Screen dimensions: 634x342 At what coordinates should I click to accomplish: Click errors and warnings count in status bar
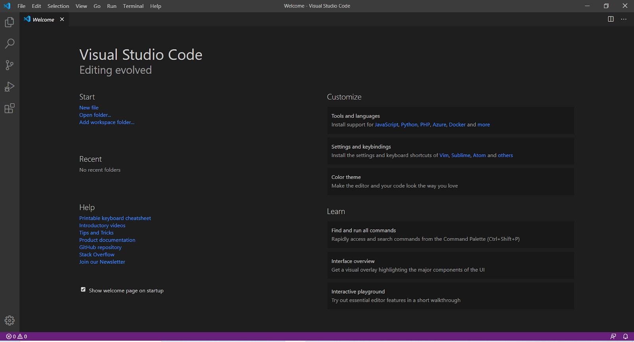point(17,336)
